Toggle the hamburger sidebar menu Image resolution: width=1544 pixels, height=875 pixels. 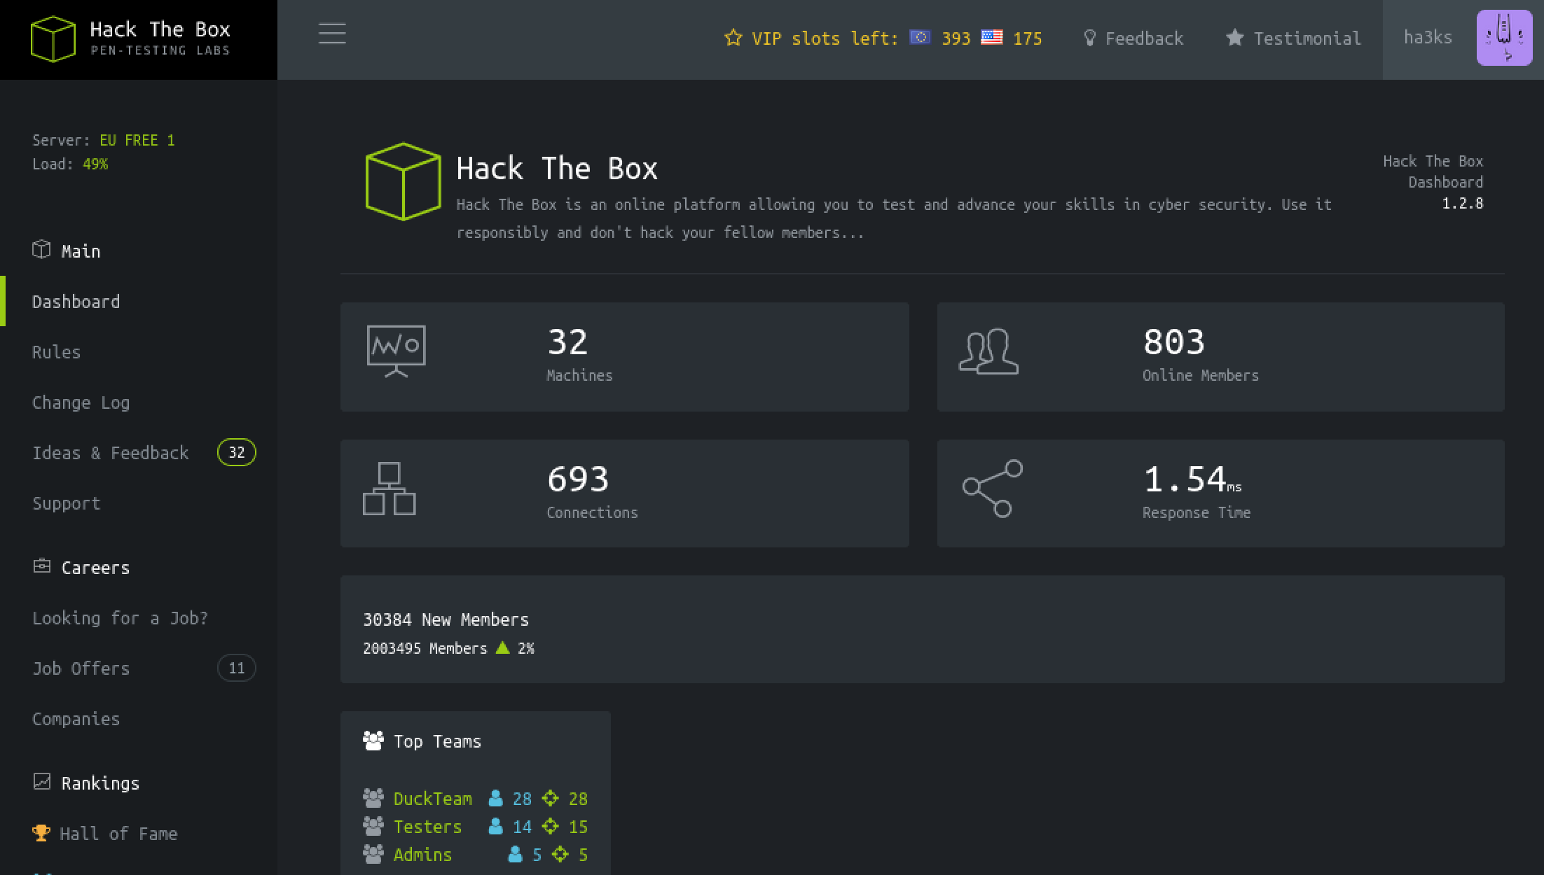point(332,34)
